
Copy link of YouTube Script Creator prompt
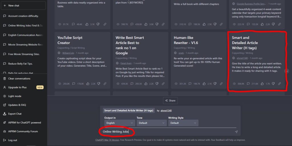tap(105, 84)
